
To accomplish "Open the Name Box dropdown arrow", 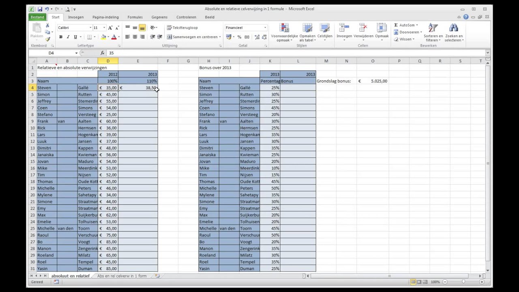I will point(76,53).
